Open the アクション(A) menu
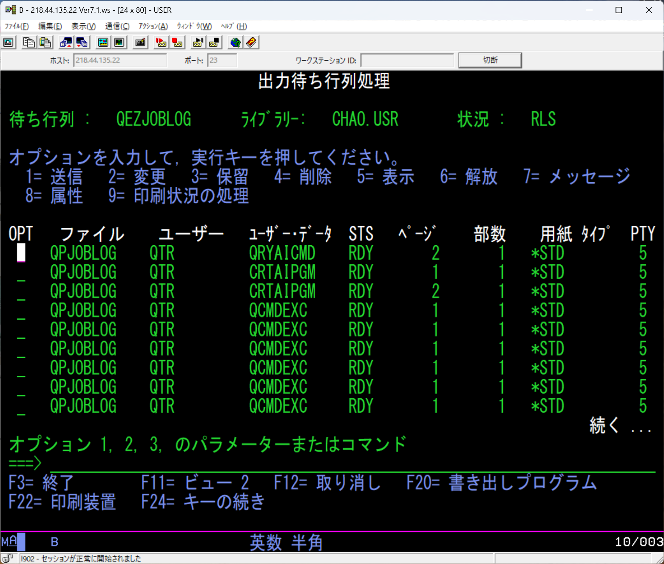This screenshot has height=564, width=664. click(153, 26)
